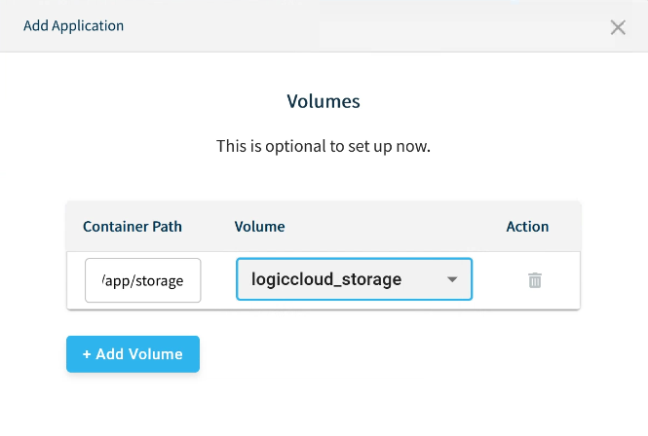This screenshot has height=436, width=648.
Task: Click the Add Application dialog title
Action: (x=74, y=26)
